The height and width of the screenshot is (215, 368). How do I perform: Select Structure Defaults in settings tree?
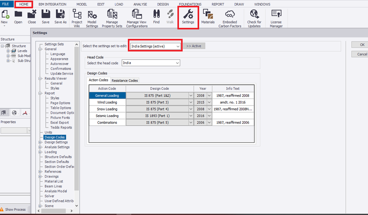tap(58, 157)
